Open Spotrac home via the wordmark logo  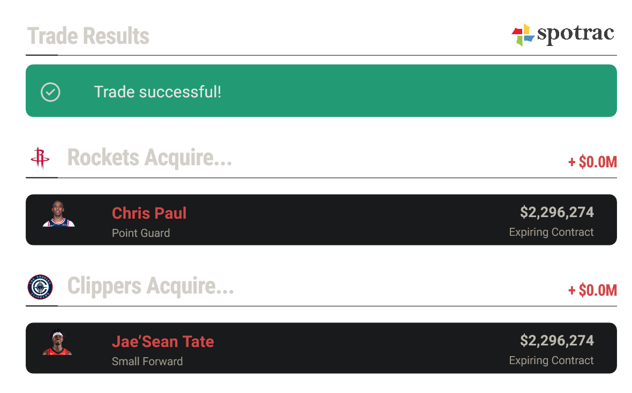(x=576, y=34)
